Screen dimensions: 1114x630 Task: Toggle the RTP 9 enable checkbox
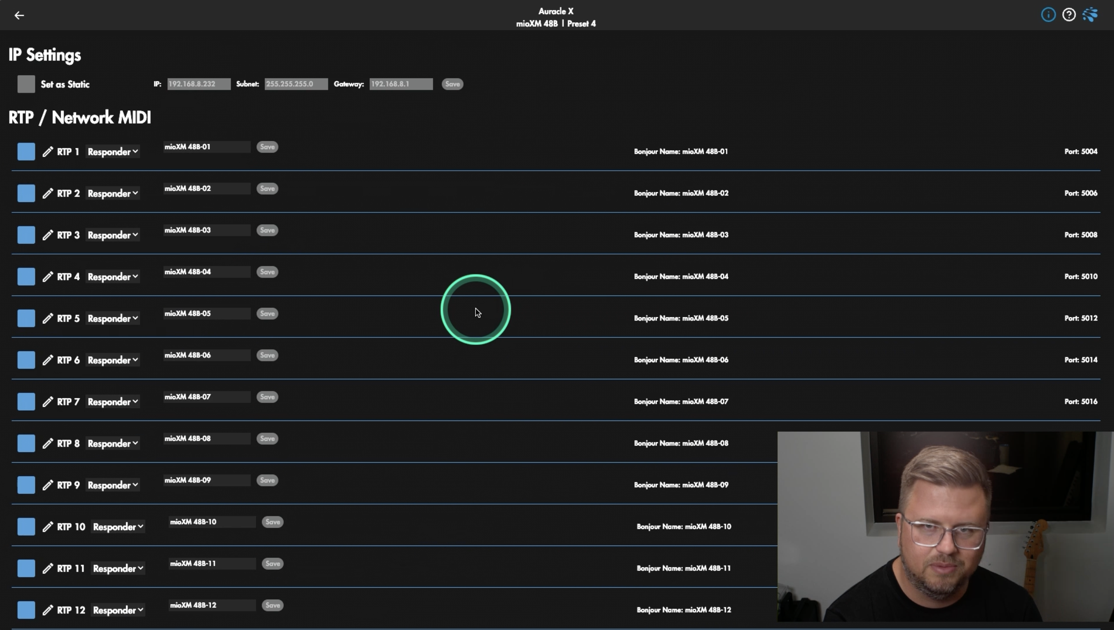(x=26, y=485)
